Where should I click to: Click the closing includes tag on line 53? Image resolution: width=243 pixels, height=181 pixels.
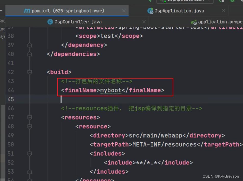(109, 172)
